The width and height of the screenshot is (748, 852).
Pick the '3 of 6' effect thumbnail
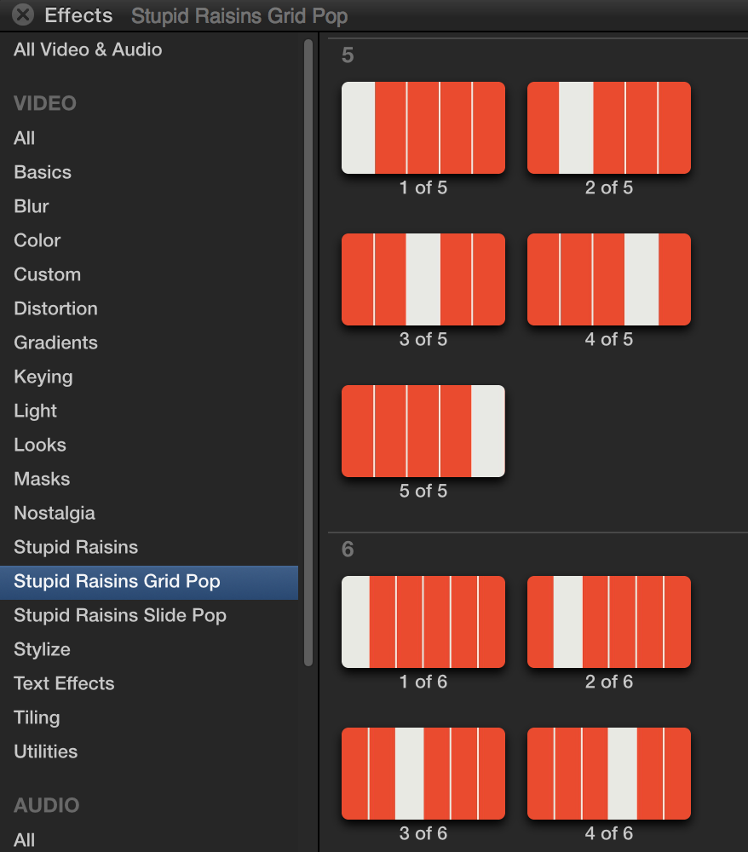pos(423,774)
